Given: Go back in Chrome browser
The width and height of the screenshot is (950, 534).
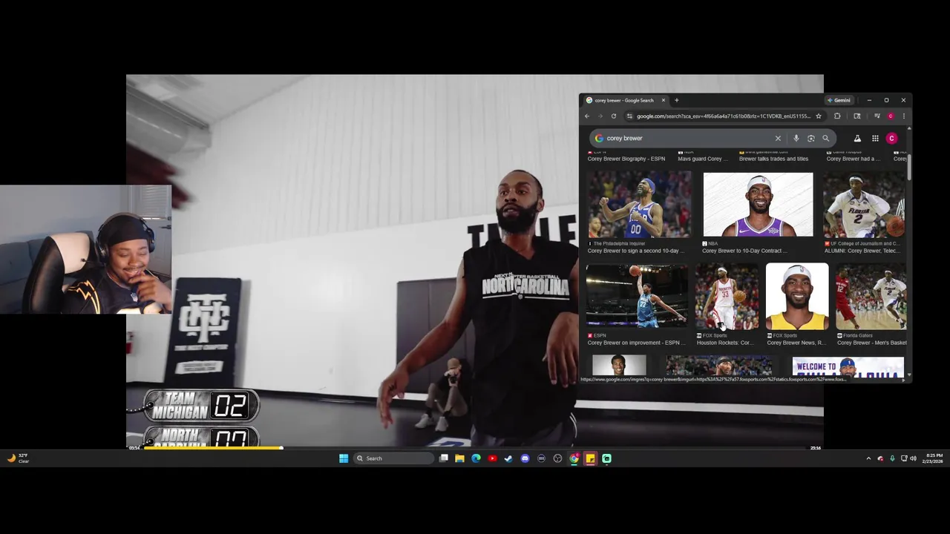Looking at the screenshot, I should 587,116.
